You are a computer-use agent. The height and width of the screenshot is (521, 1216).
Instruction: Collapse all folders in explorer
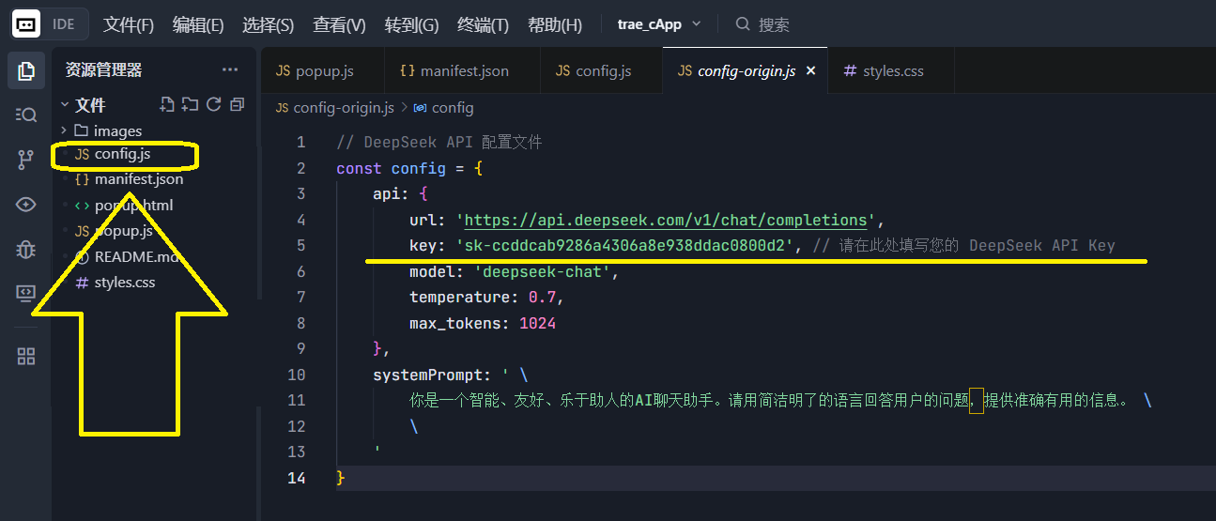[x=237, y=104]
